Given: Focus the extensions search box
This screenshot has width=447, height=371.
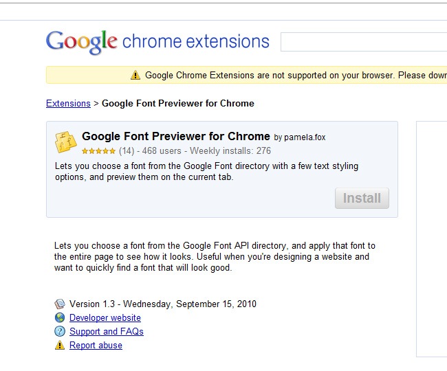Looking at the screenshot, I should pyautogui.click(x=363, y=42).
